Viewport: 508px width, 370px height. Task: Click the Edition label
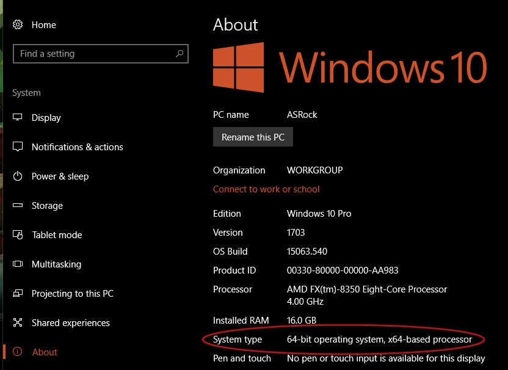(x=227, y=214)
